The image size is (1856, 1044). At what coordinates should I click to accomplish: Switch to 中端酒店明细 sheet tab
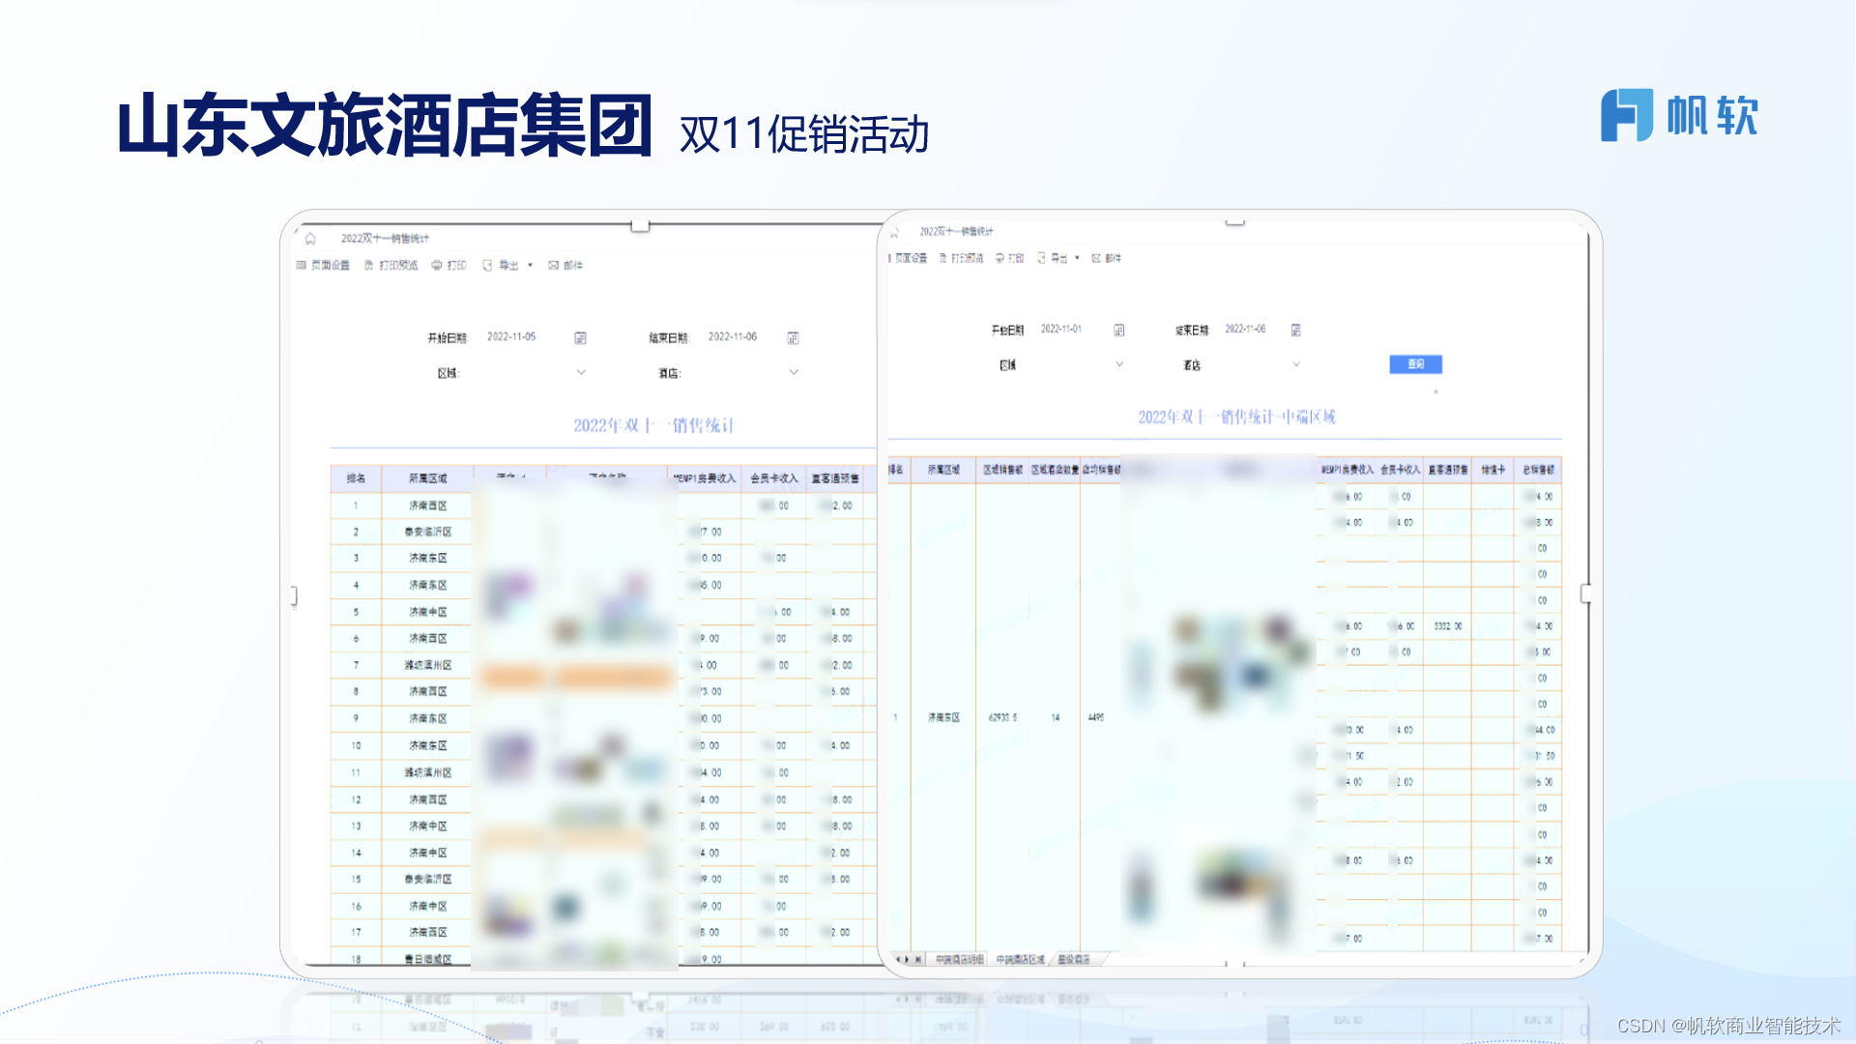pyautogui.click(x=958, y=959)
